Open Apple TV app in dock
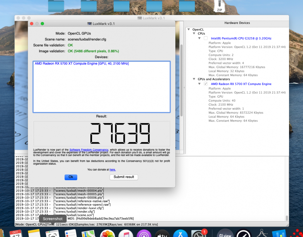Screen dimensions: 303x237 click(162, 233)
